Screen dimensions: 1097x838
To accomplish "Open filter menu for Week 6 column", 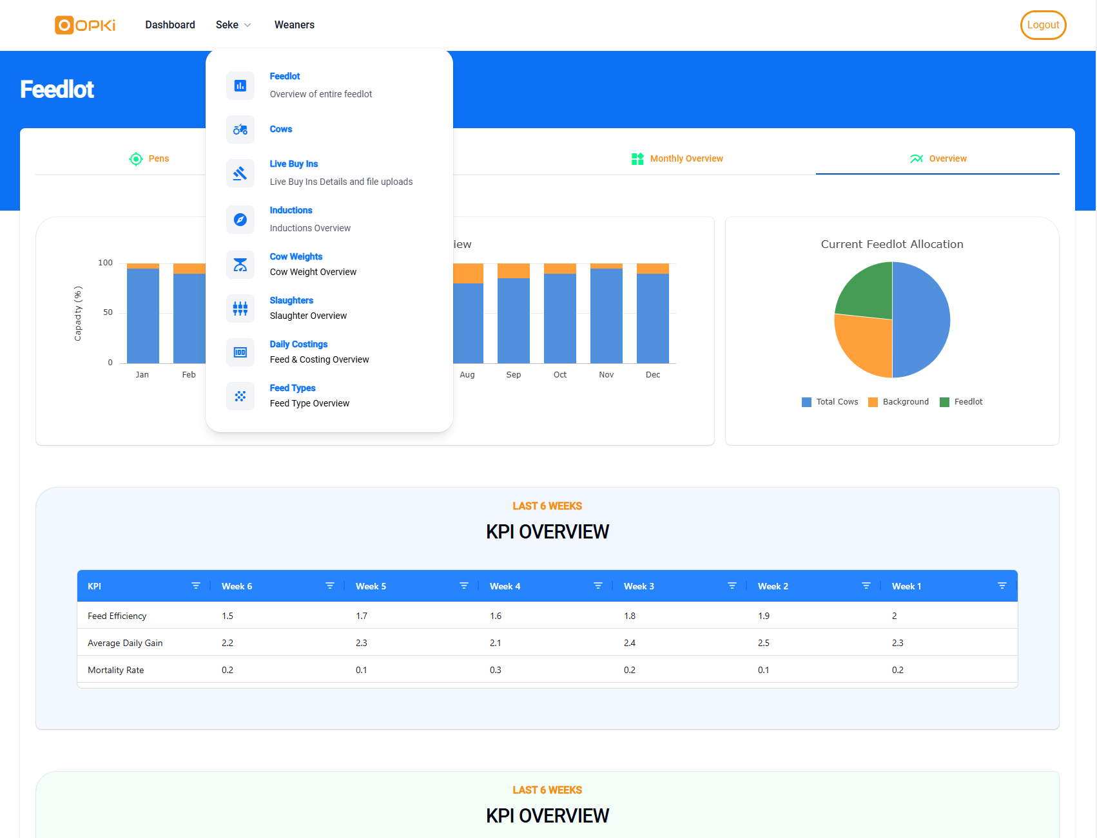I will [x=330, y=586].
